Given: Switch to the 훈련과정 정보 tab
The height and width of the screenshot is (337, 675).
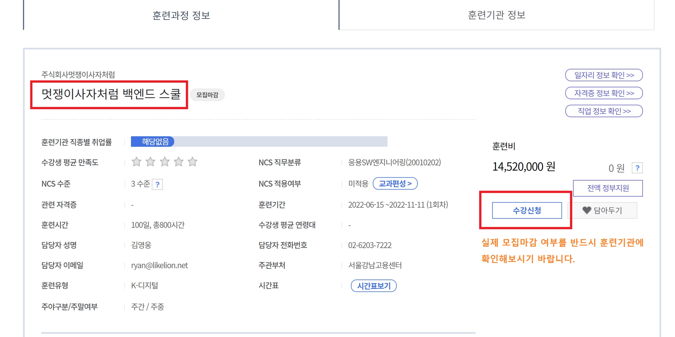Looking at the screenshot, I should [181, 15].
